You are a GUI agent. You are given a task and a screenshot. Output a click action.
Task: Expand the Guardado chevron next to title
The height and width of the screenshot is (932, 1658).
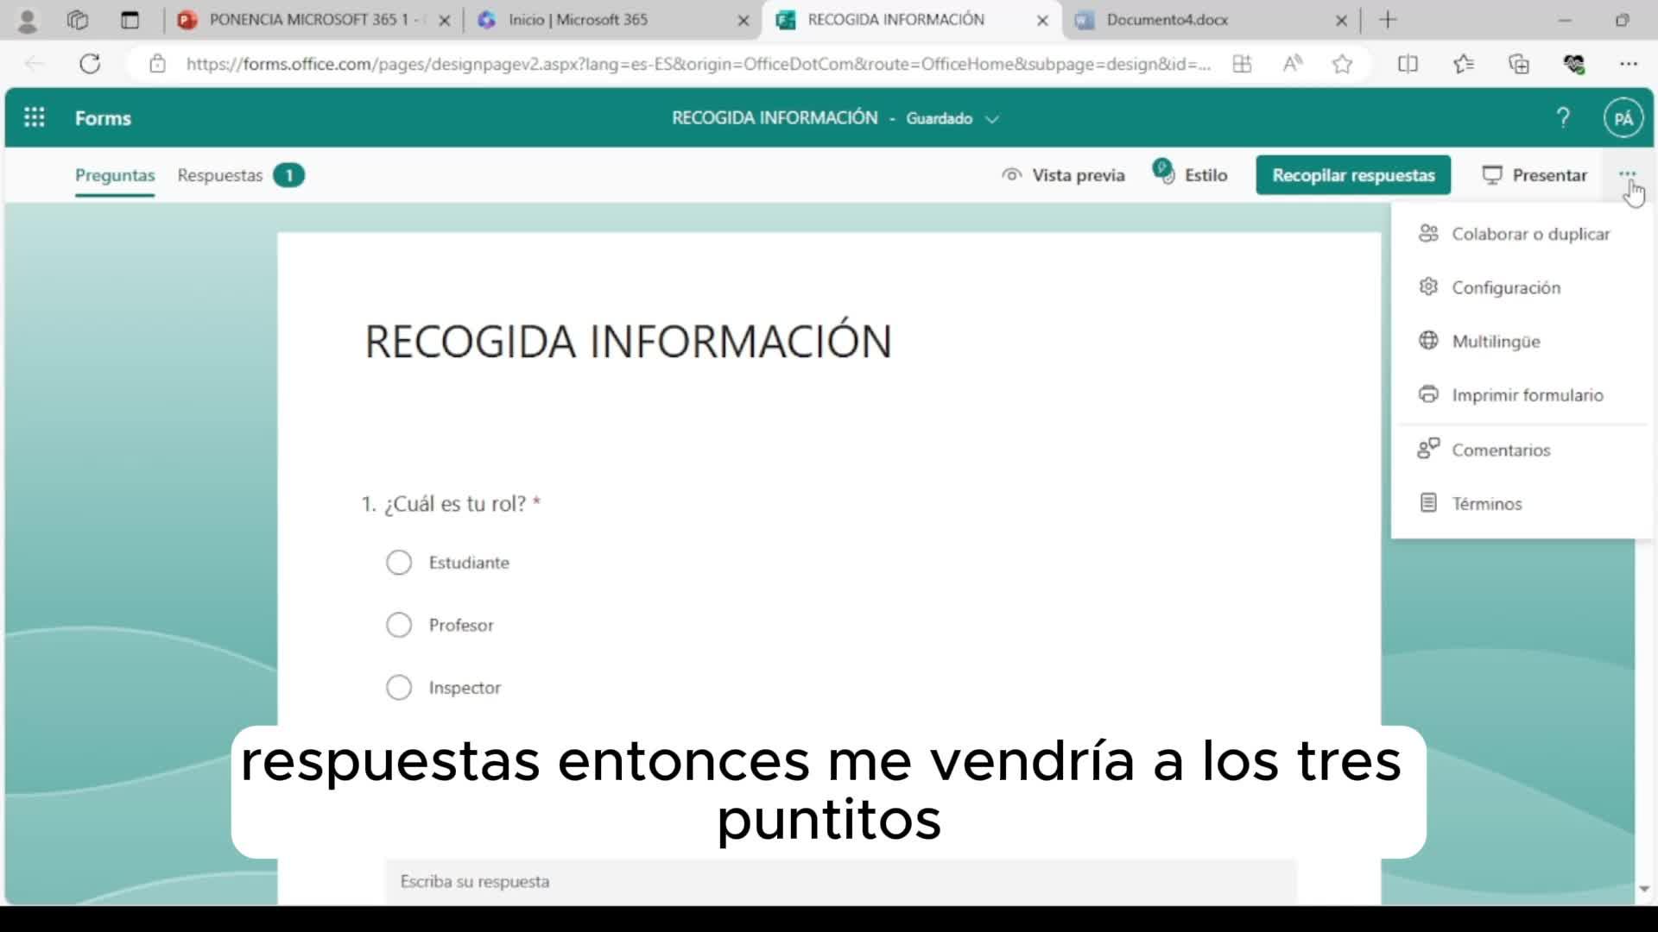click(x=992, y=119)
